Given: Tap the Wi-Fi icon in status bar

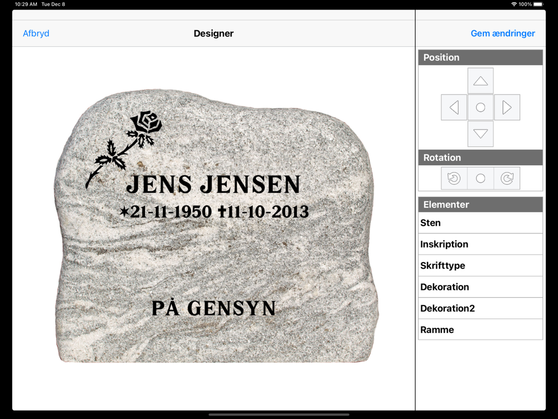Looking at the screenshot, I should click(x=514, y=4).
